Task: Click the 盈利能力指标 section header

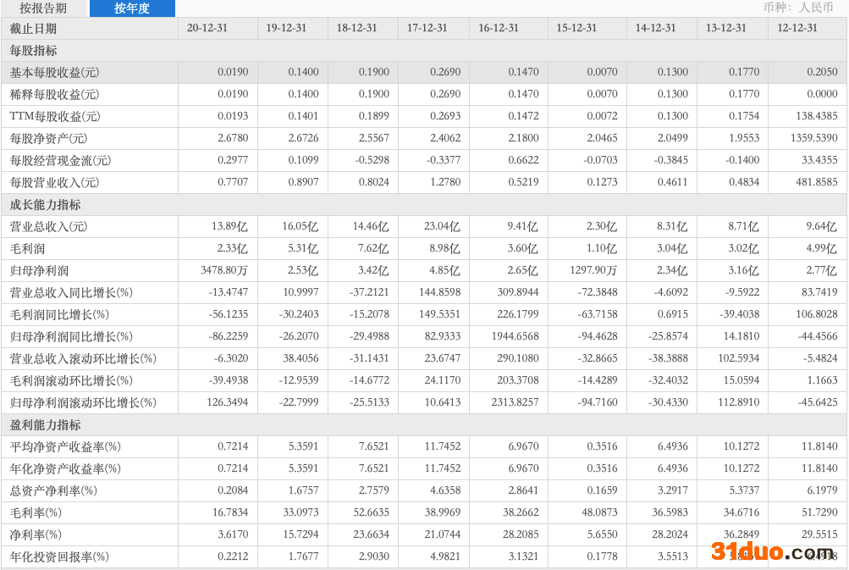Action: (x=46, y=424)
